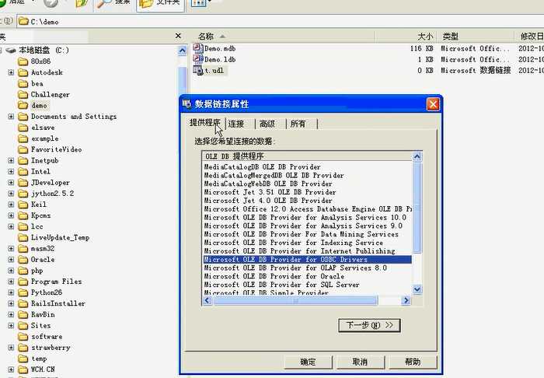The image size is (544, 378).
Task: Expand the Program Files folder node
Action: (x=11, y=282)
